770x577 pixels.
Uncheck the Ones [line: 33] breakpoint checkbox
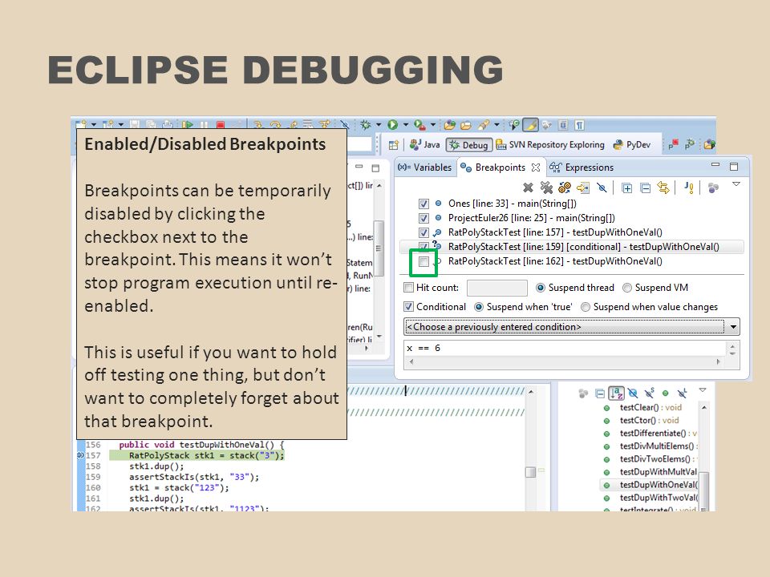[x=423, y=204]
